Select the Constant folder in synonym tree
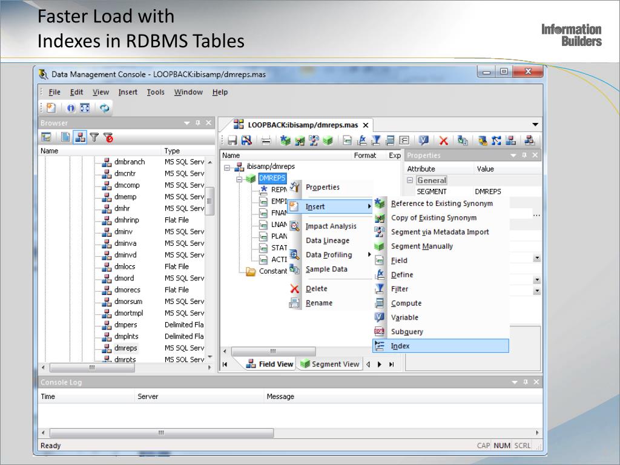 click(273, 271)
